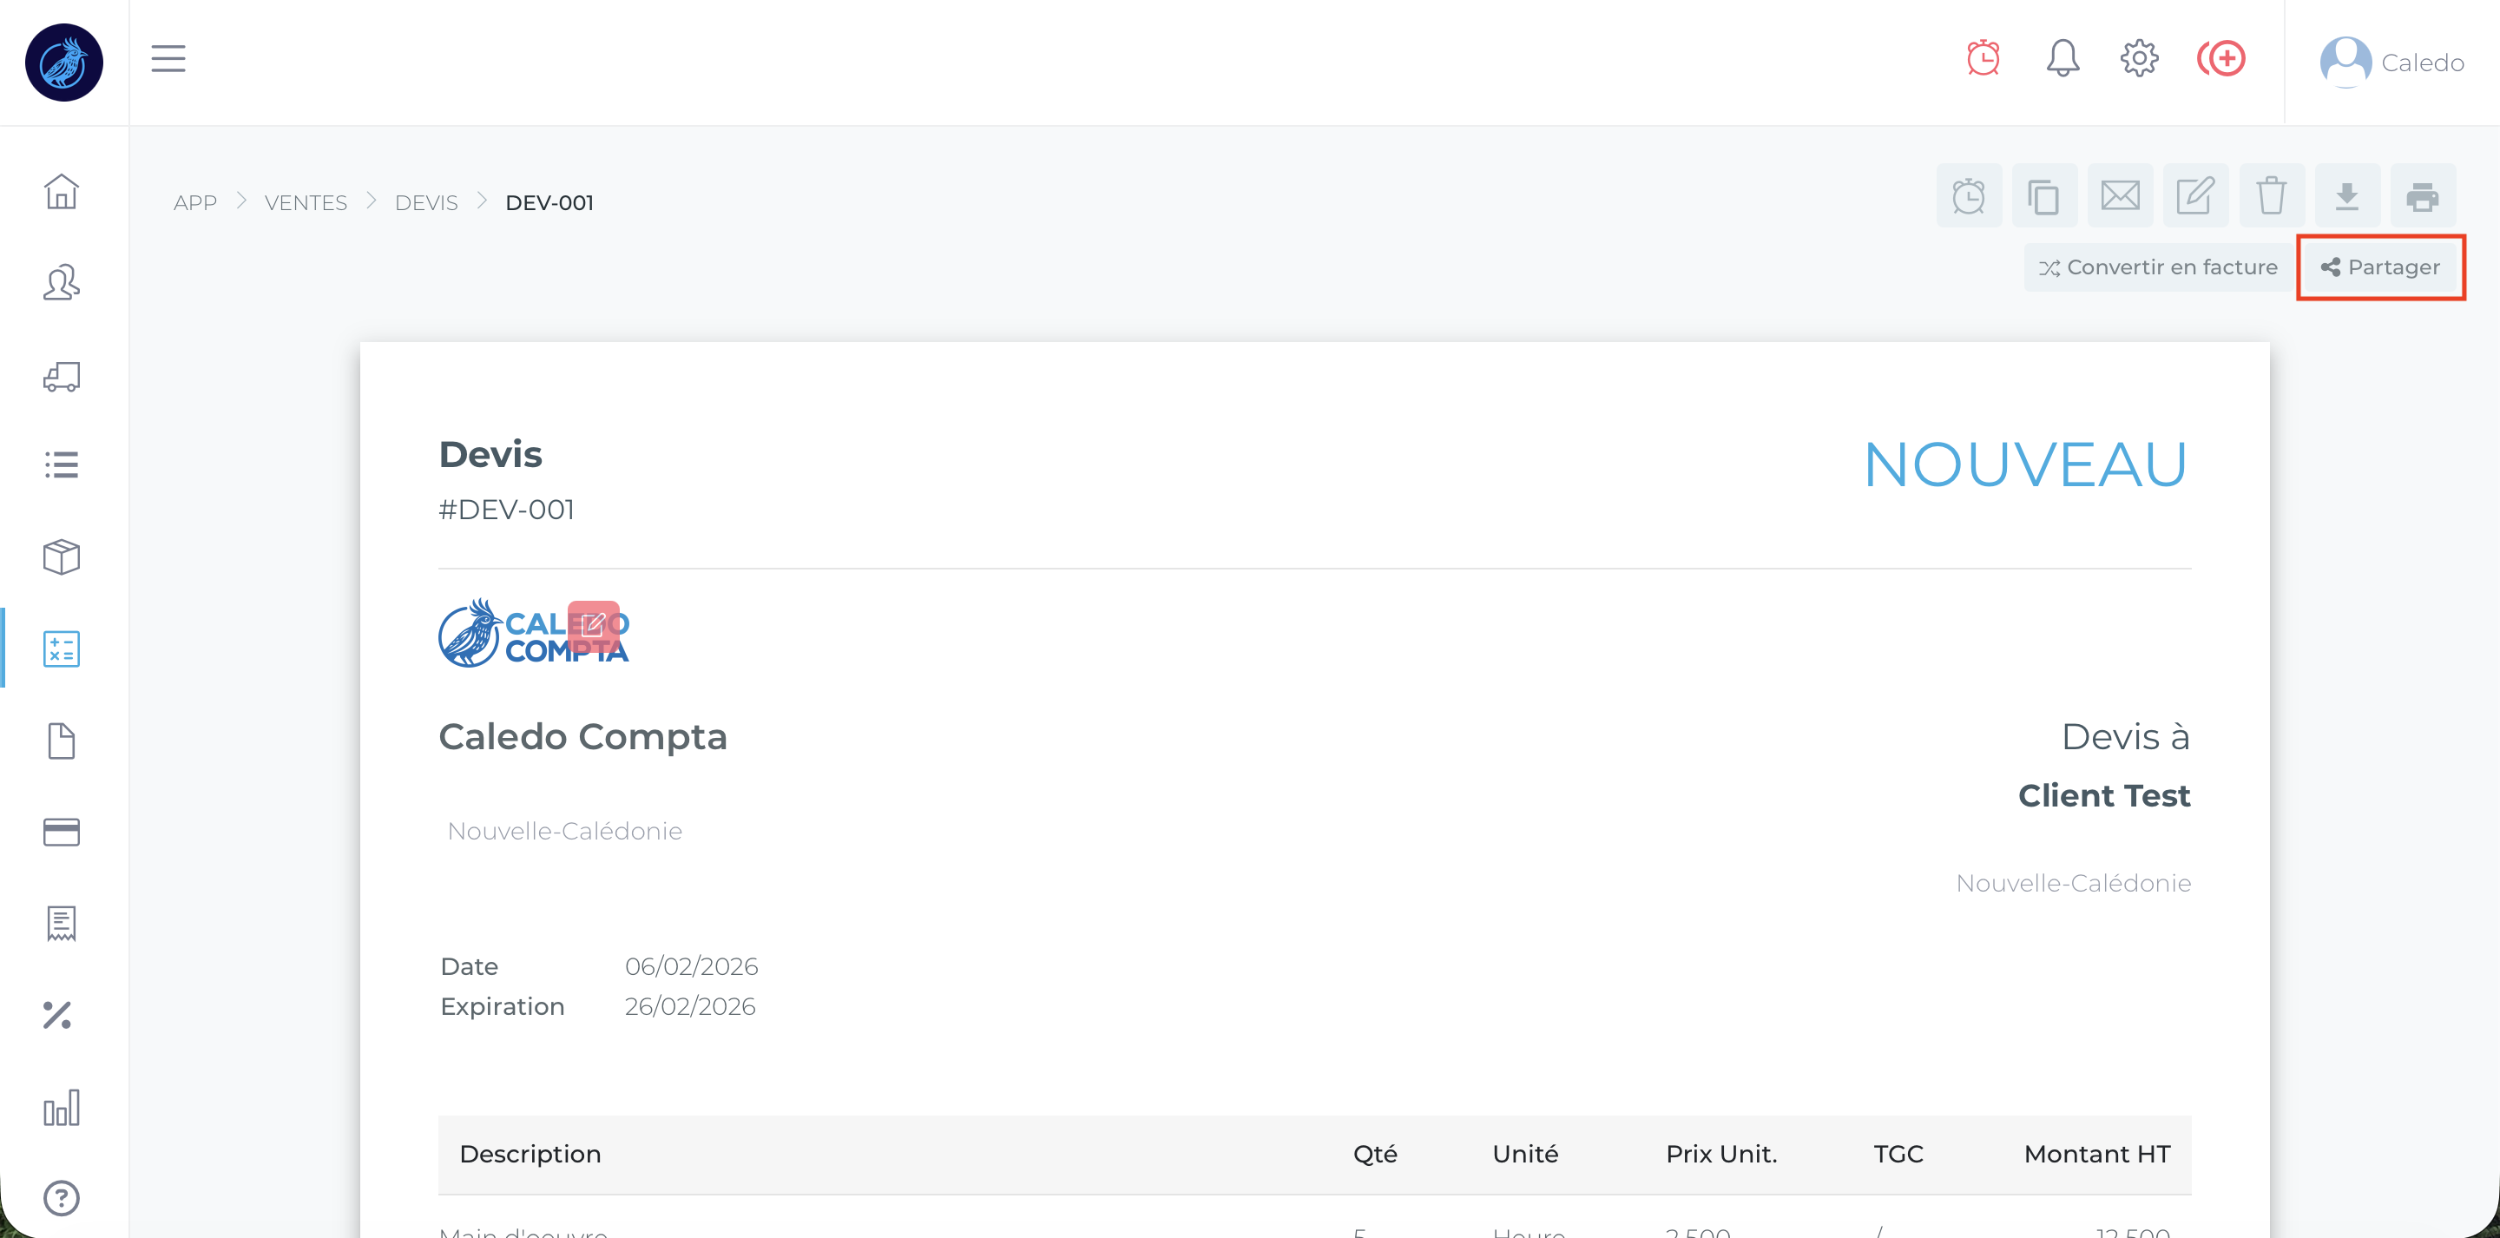Viewport: 2500px width, 1238px height.
Task: Edit the quote with pencil icon
Action: coord(2195,196)
